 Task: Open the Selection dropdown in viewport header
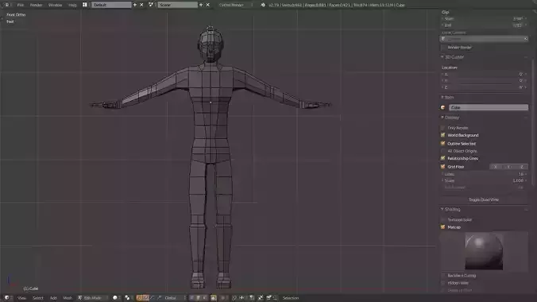point(291,298)
